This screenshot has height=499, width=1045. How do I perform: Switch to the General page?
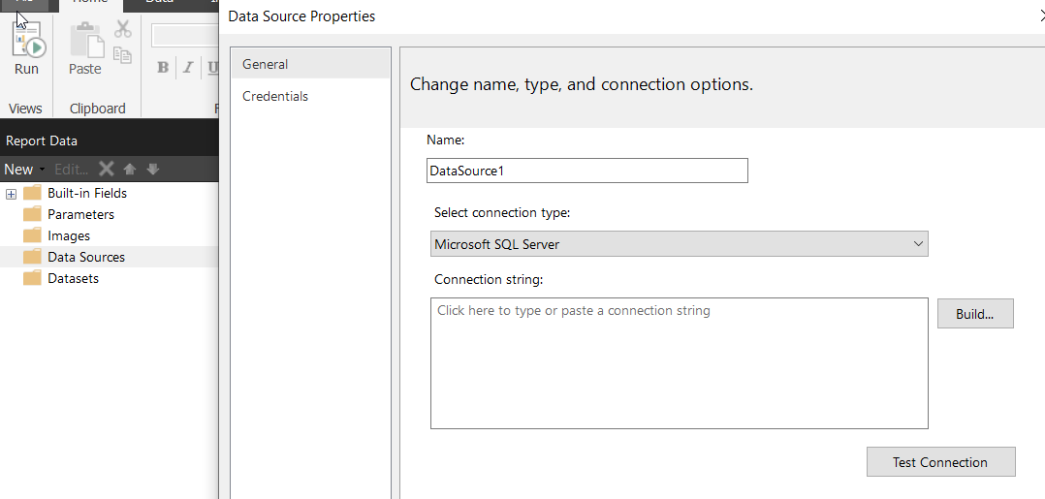310,65
